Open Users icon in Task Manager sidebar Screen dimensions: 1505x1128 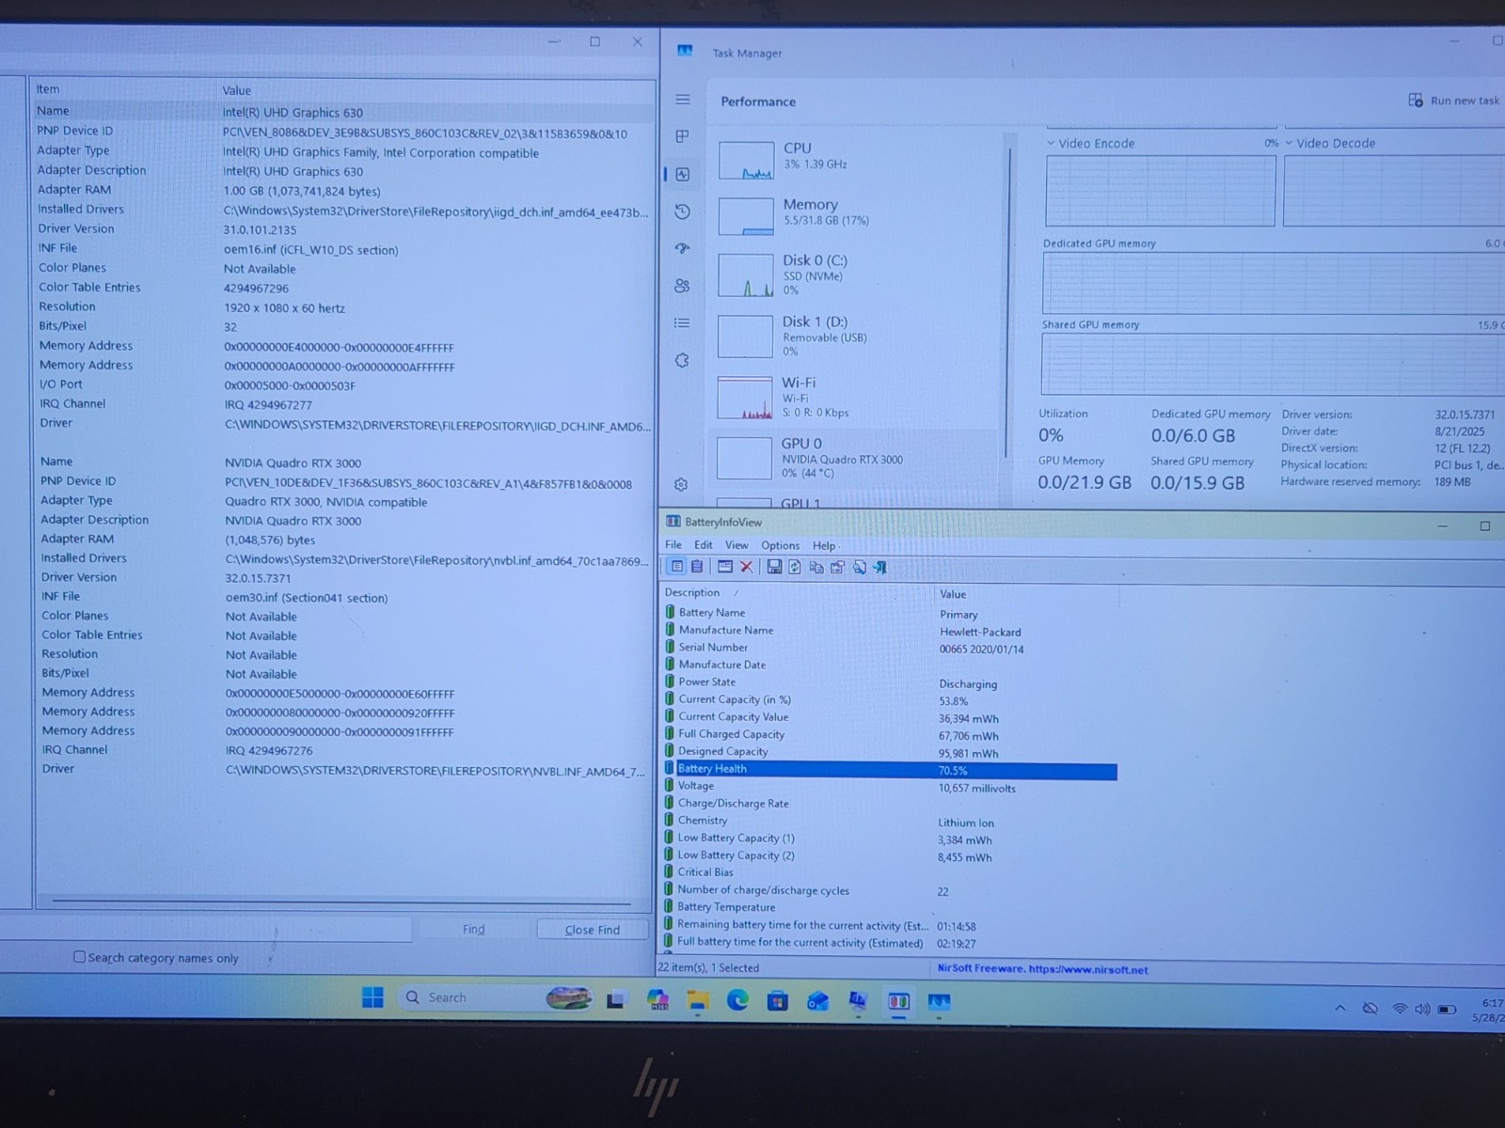click(683, 286)
